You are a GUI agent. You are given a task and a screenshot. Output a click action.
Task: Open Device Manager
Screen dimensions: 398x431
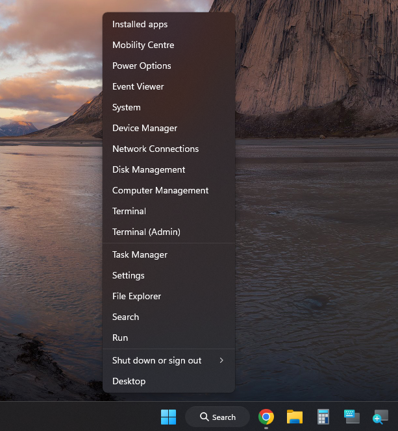point(169,128)
